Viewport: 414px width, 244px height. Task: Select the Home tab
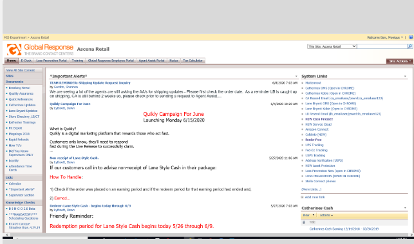12,61
